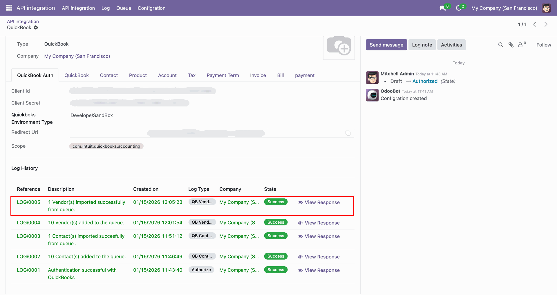The height and width of the screenshot is (295, 557).
Task: Open user avatar menu in top bar
Action: (x=546, y=8)
